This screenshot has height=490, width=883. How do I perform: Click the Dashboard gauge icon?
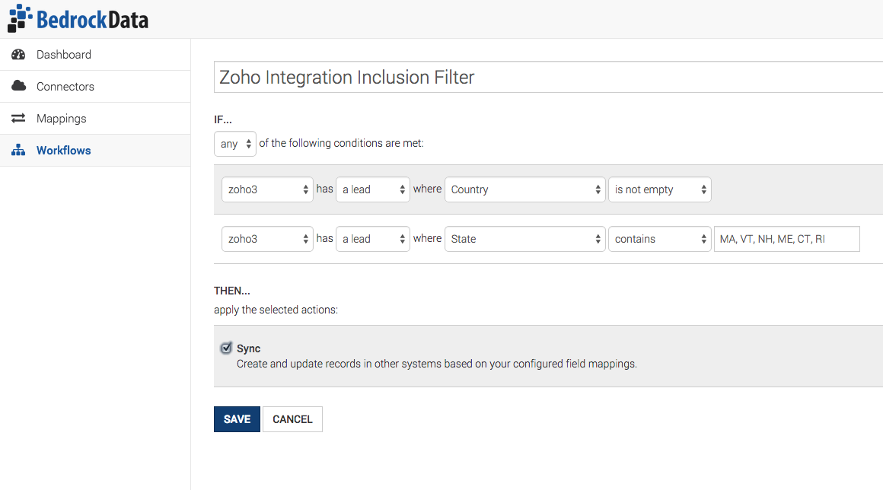18,55
